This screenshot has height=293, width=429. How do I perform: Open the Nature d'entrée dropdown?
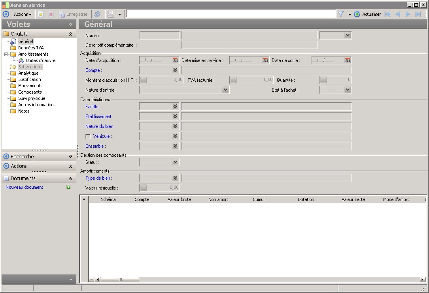225,90
